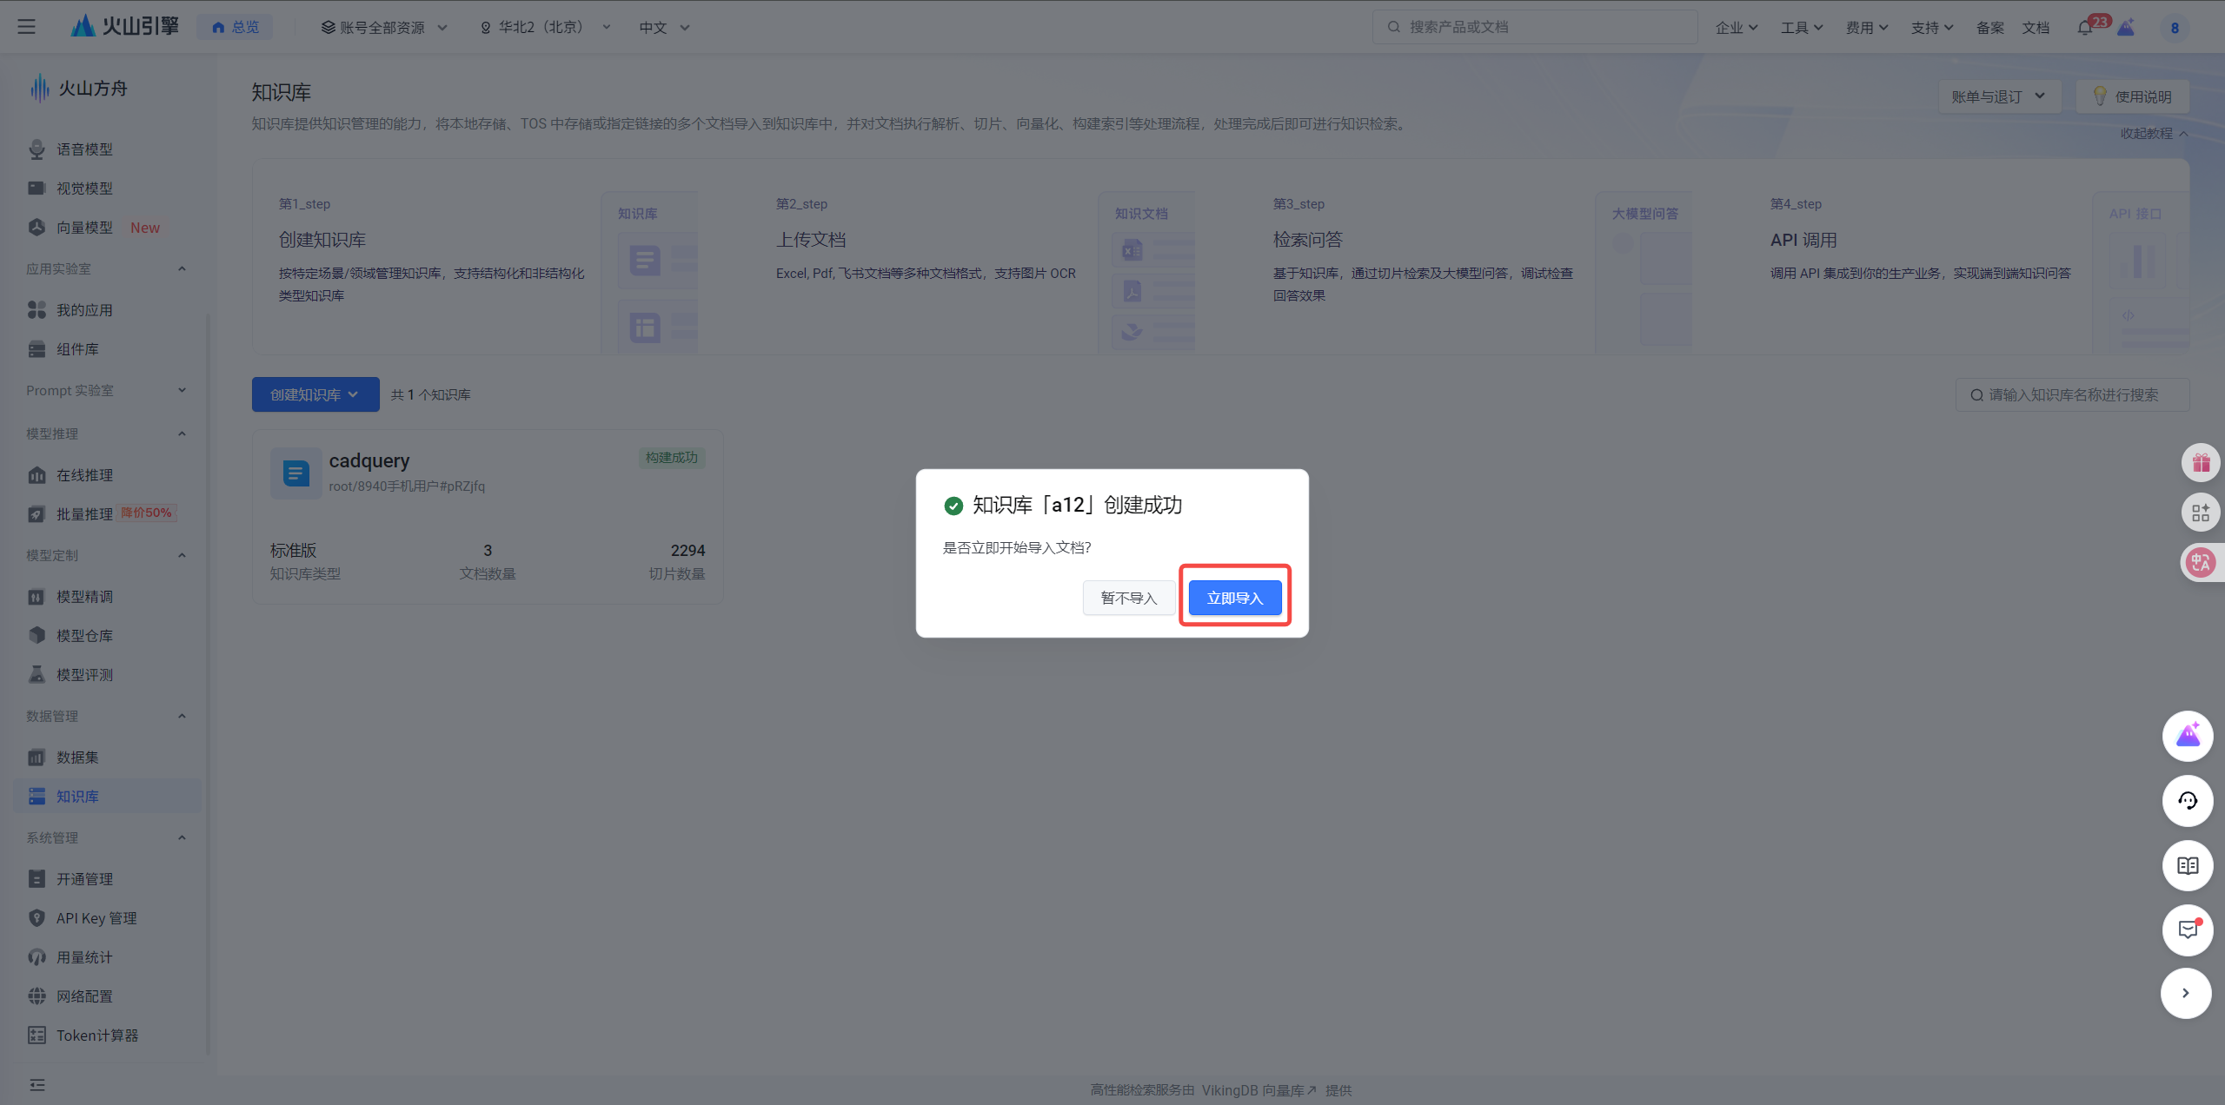Open the 总览 home tab
This screenshot has height=1105, width=2225.
coord(236,27)
